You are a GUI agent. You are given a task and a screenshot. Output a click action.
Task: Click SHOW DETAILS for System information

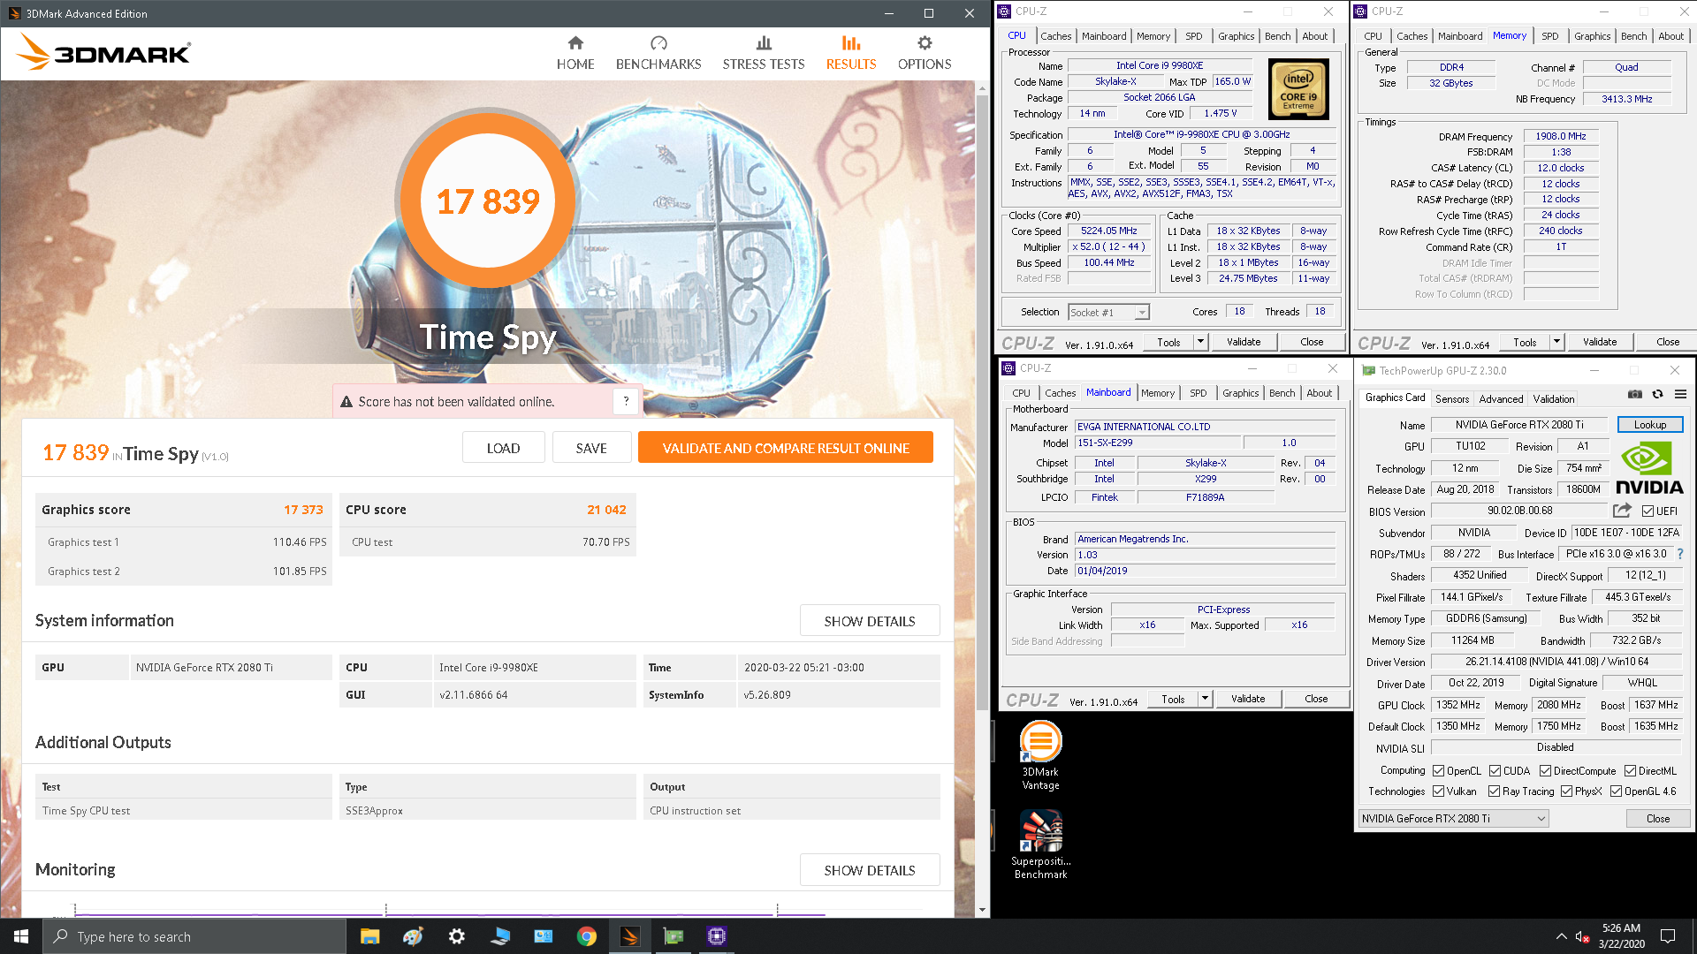[x=870, y=621]
